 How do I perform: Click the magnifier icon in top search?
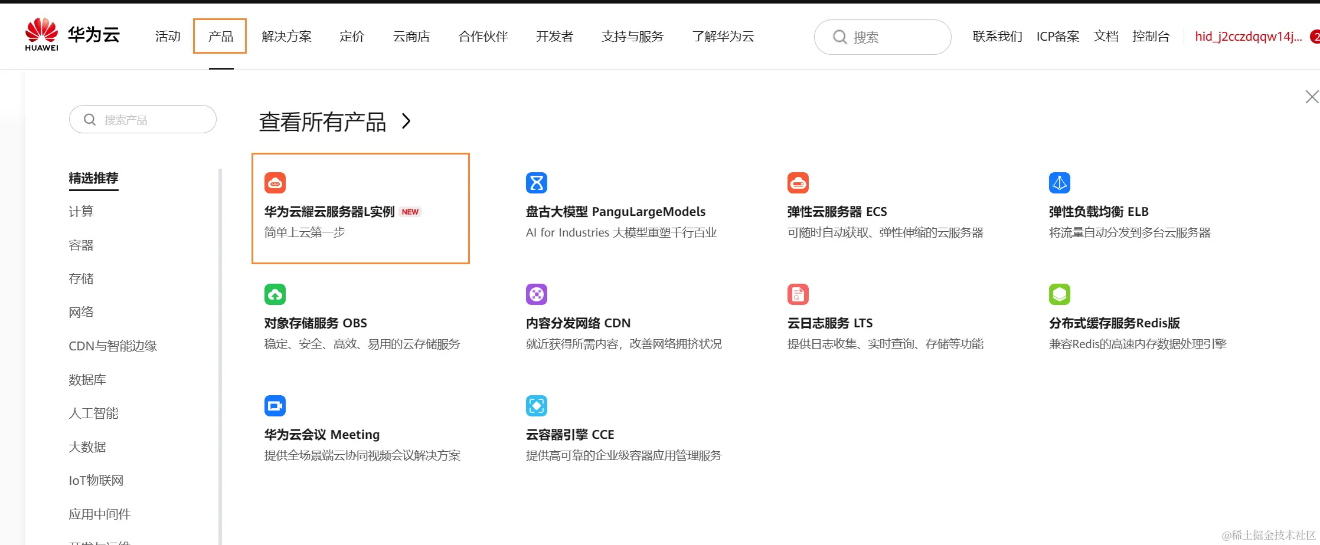(839, 37)
